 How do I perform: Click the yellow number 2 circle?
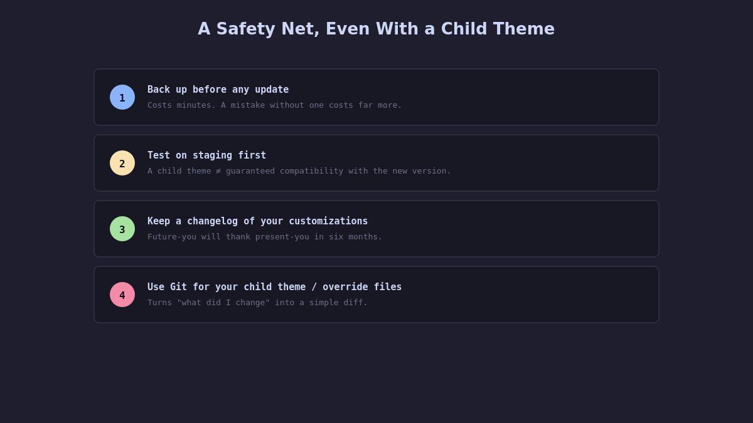(x=122, y=163)
